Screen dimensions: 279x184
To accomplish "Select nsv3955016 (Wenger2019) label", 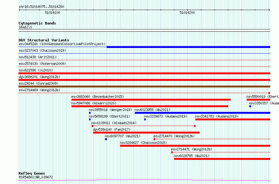I will tap(110, 110).
